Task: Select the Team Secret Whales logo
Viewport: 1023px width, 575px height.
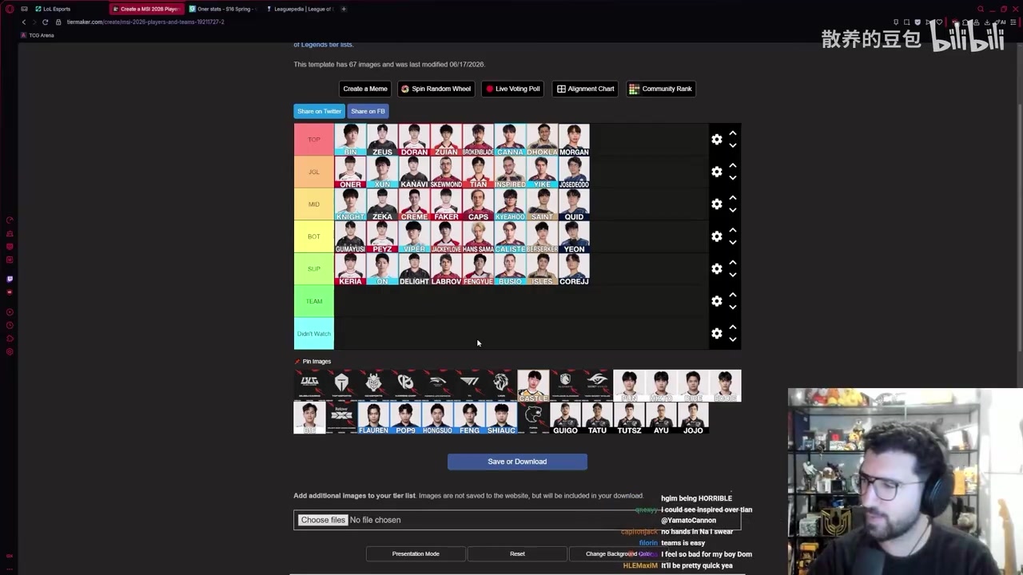Action: coord(597,386)
